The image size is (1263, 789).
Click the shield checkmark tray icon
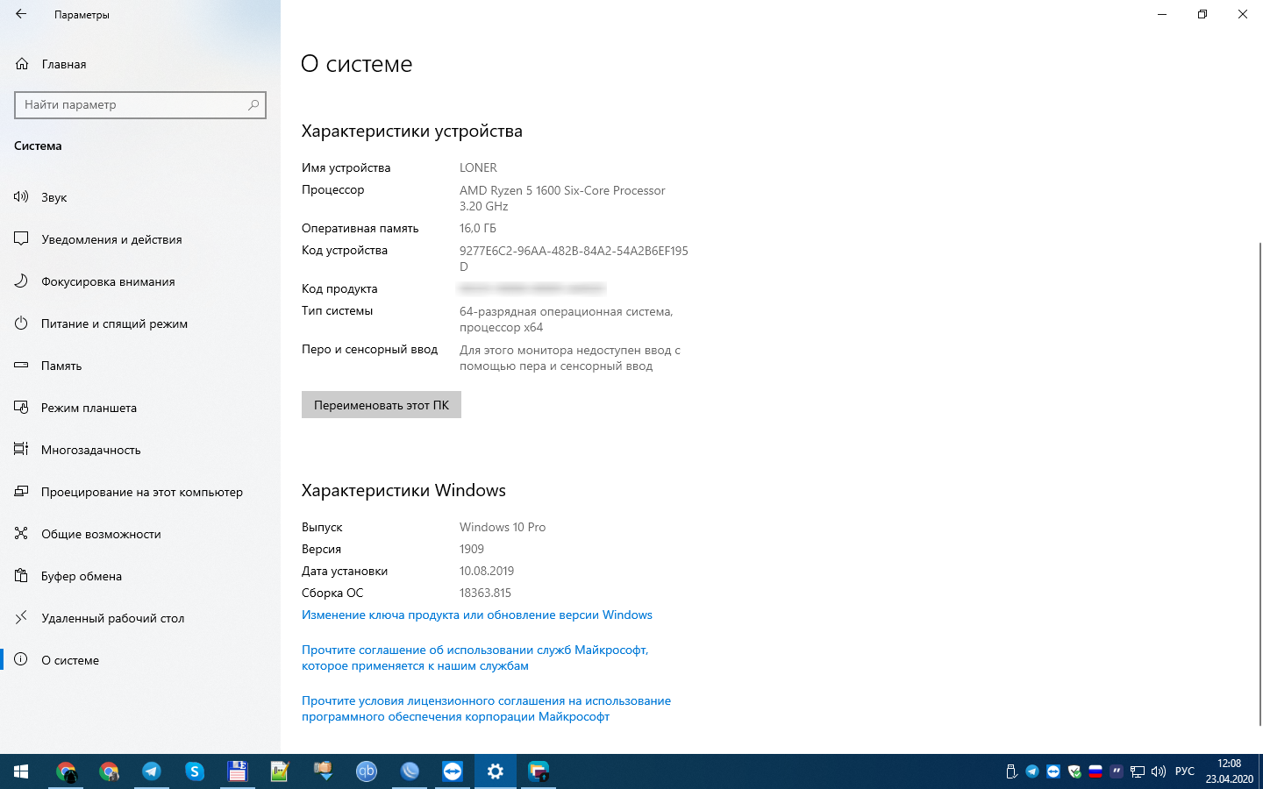(x=1074, y=771)
